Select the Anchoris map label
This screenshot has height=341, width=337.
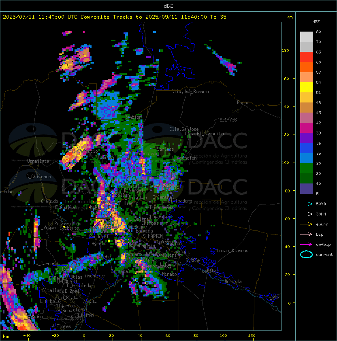95,276
